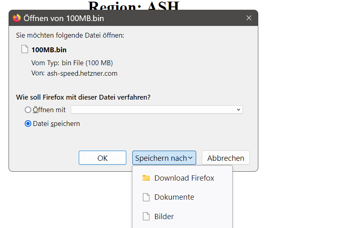Click the folder icon next to Download Firefox
This screenshot has width=359, height=228.
pos(146,178)
